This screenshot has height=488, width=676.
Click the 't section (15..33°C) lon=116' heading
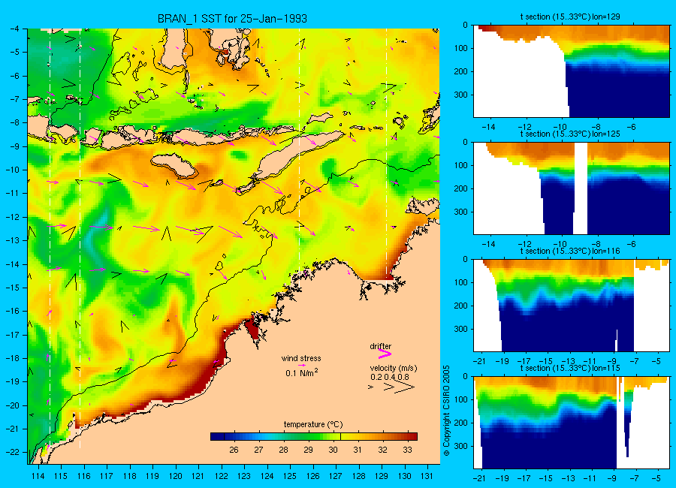click(570, 251)
